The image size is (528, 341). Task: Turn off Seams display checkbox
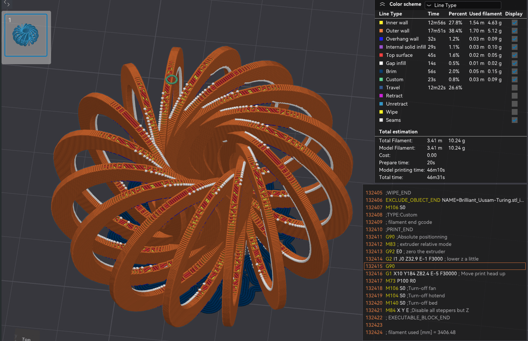514,120
